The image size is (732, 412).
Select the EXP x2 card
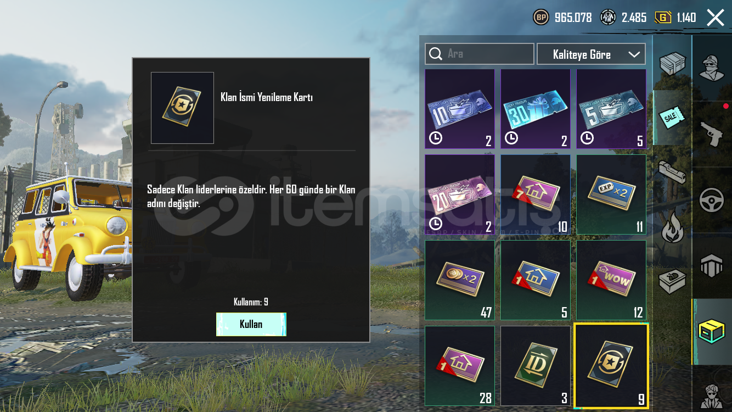(611, 194)
